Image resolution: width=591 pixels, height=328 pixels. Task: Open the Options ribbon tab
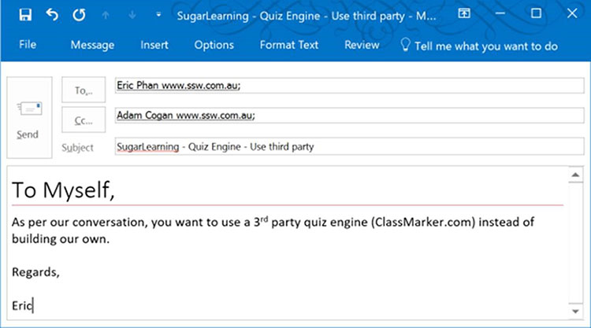[x=214, y=46]
